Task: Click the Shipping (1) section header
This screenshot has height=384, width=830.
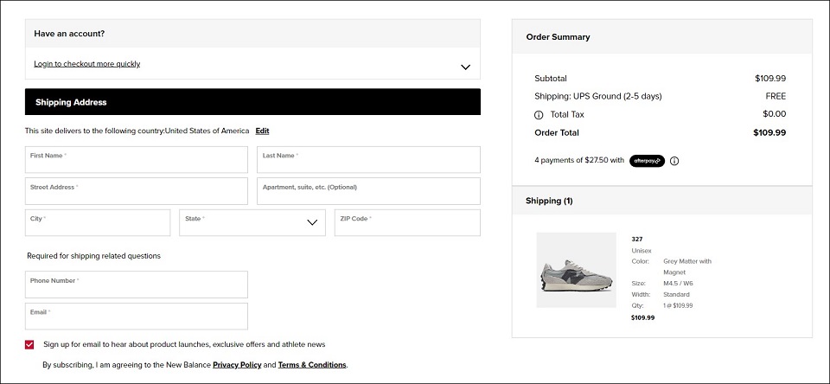Action: [x=661, y=201]
